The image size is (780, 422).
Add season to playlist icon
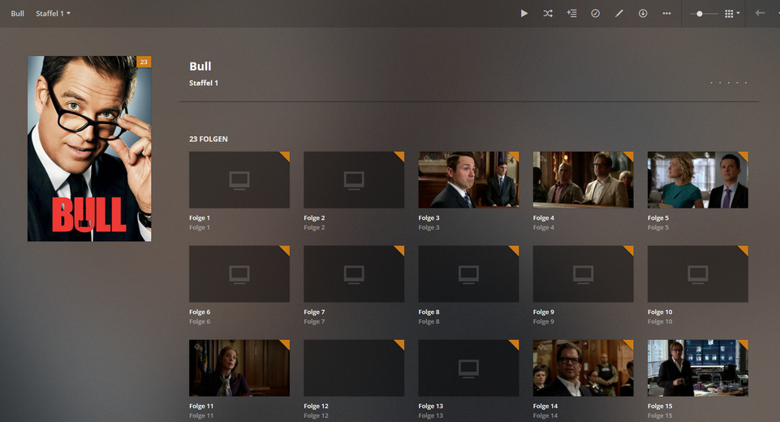(x=571, y=14)
